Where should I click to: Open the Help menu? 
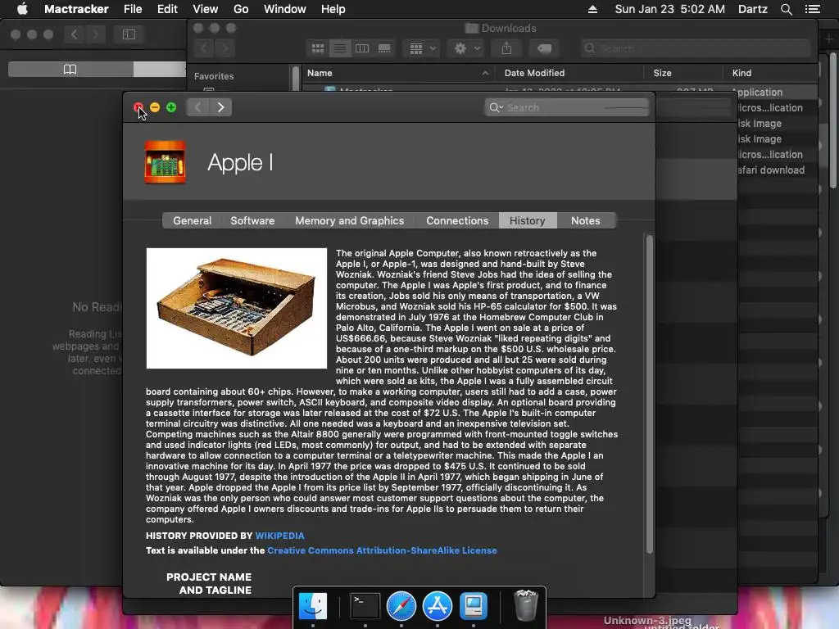click(x=333, y=9)
